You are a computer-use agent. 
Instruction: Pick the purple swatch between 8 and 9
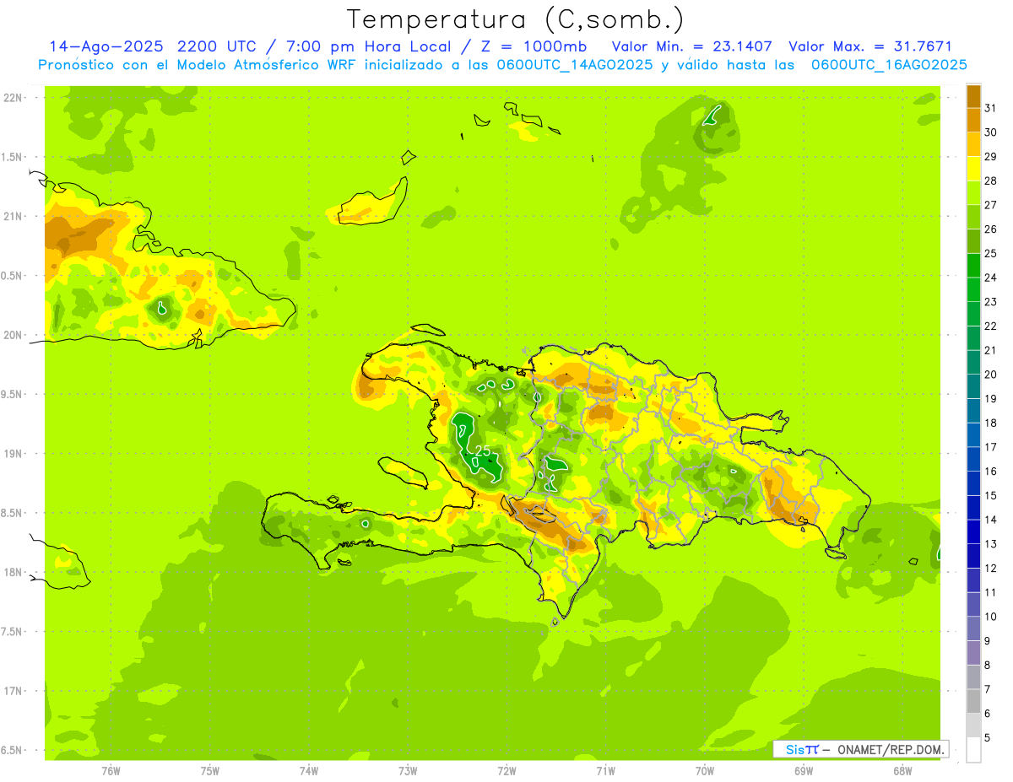click(x=973, y=653)
